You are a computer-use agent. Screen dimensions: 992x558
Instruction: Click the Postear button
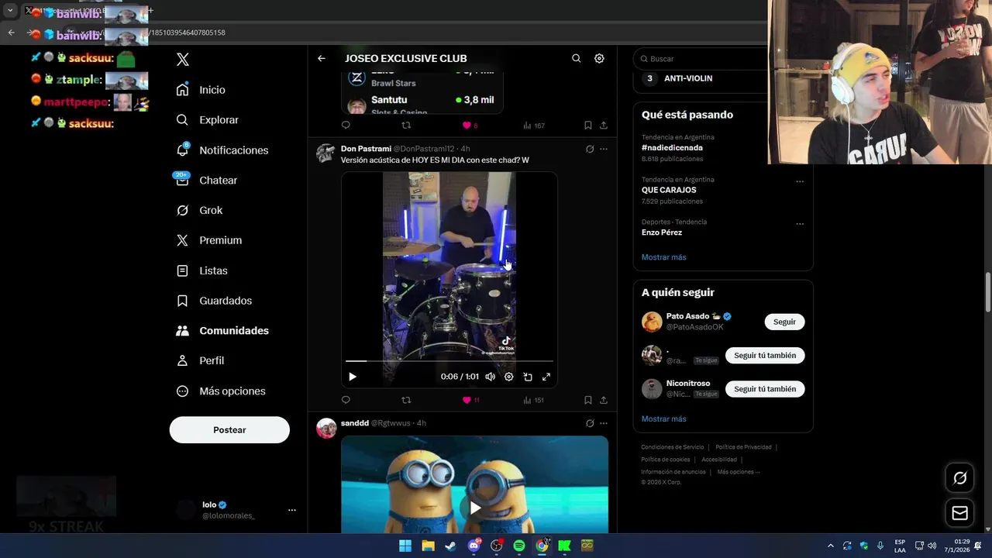[229, 430]
